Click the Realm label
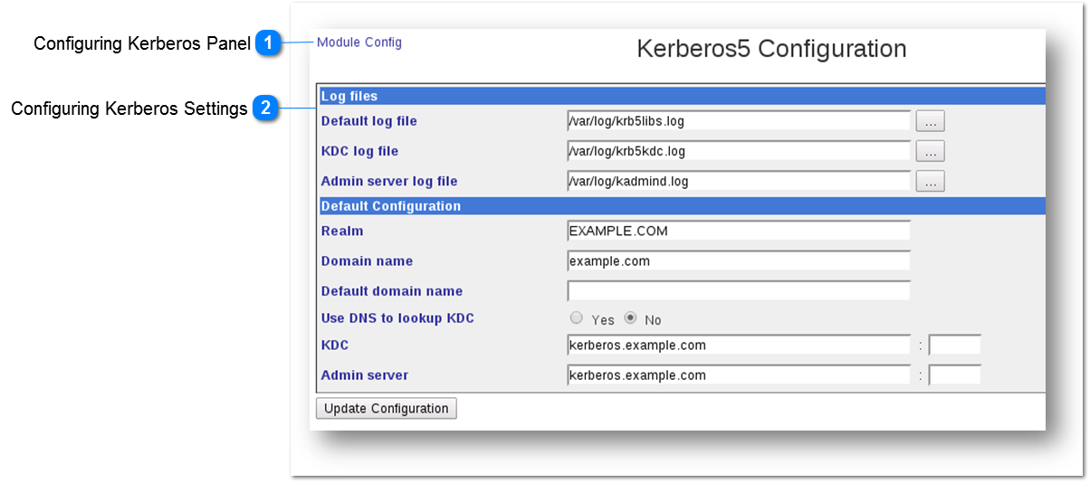1090x483 pixels. coord(342,231)
